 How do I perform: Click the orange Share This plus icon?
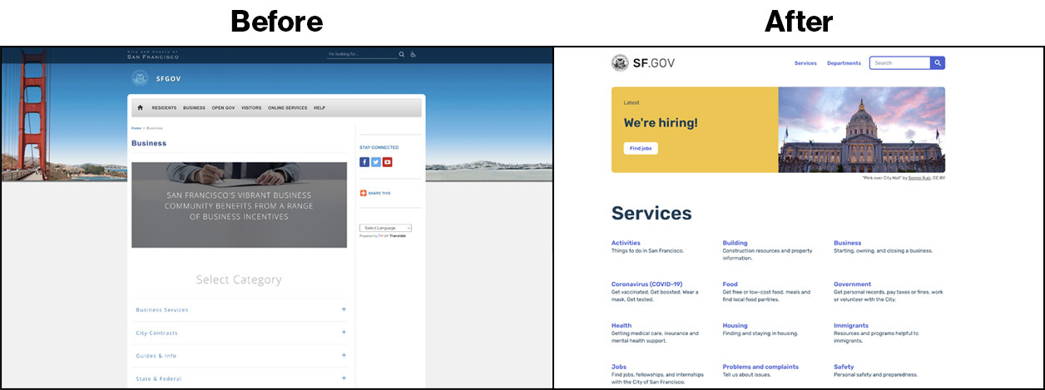tap(363, 193)
